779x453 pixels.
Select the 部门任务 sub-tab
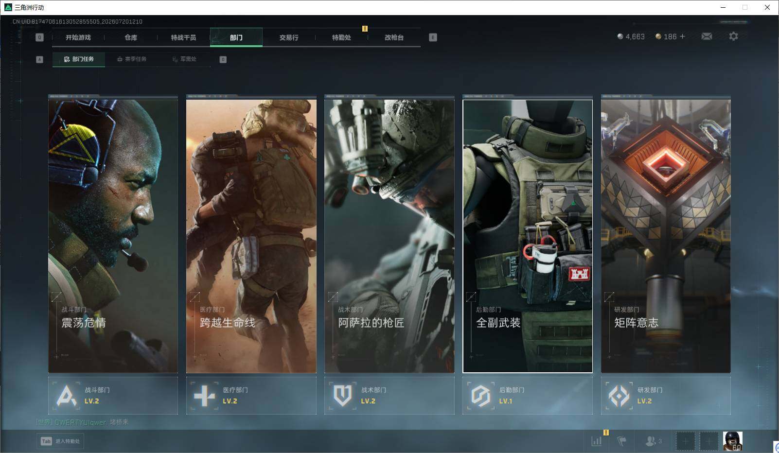[79, 59]
